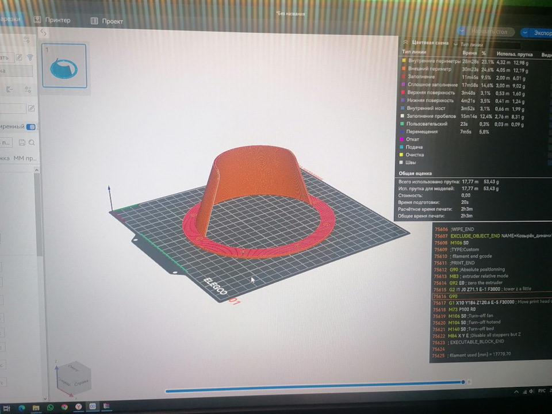The width and height of the screenshot is (552, 414).
Task: Toggle the Подача line type
Action: [x=411, y=147]
